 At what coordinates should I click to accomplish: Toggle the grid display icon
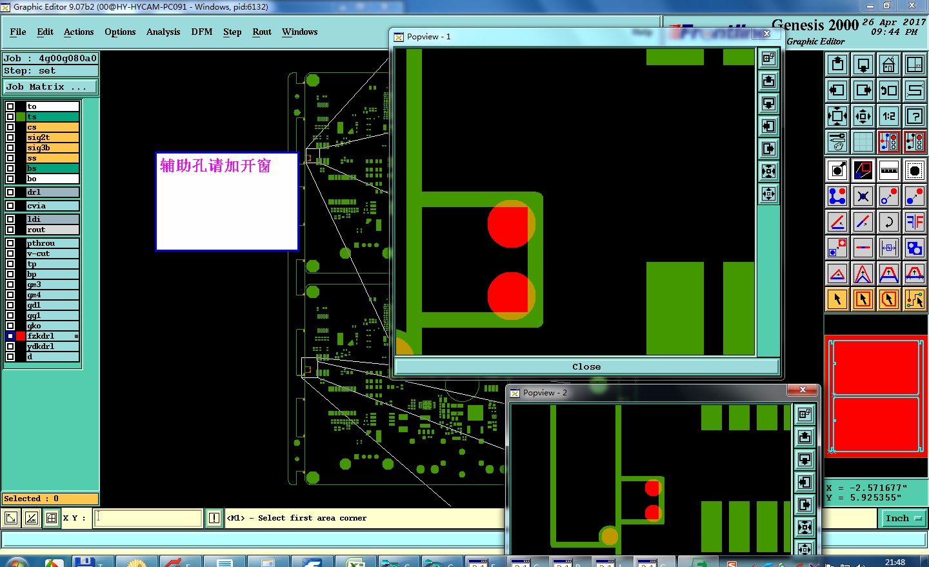863,142
